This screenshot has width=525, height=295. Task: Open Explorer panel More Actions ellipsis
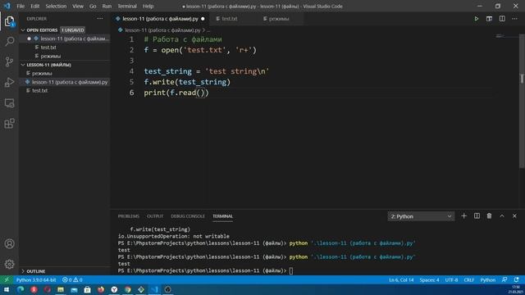pos(100,19)
